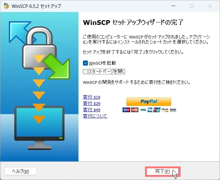Viewport: 220px width, 180px height.
Task: Click the yellow PayPal donate button
Action: [x=149, y=102]
